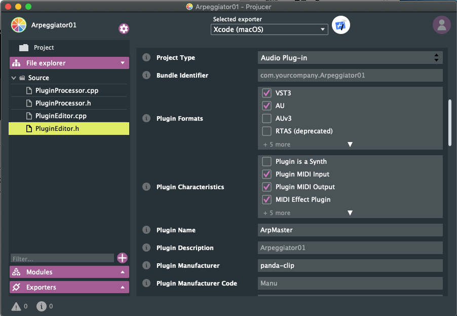Click the Modules panel cubes icon
457x316 pixels.
(x=16, y=272)
